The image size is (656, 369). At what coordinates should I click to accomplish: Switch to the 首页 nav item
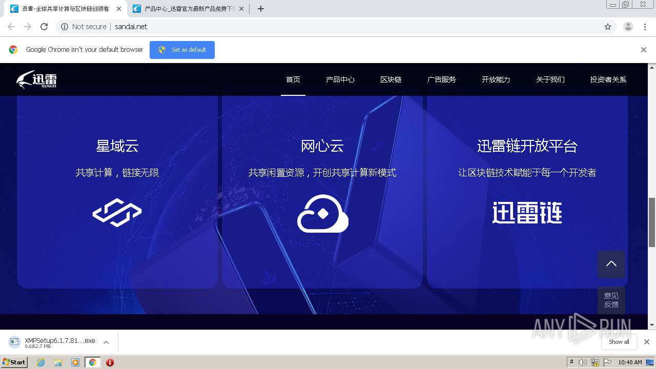click(x=293, y=79)
